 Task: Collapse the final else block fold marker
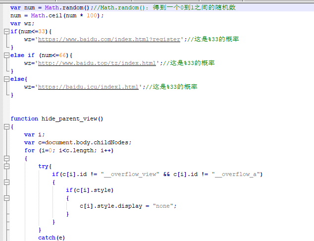(6, 79)
